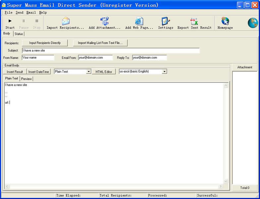260x199 pixels.
Task: Expand the us-ascii encoding dropdown
Action: 164,72
